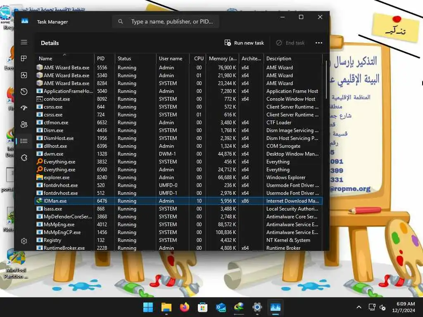
Task: Click the IDMan.exe process icon
Action: coord(40,201)
